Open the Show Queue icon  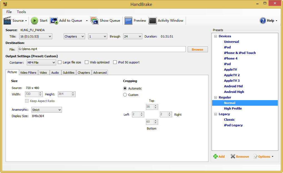95,21
